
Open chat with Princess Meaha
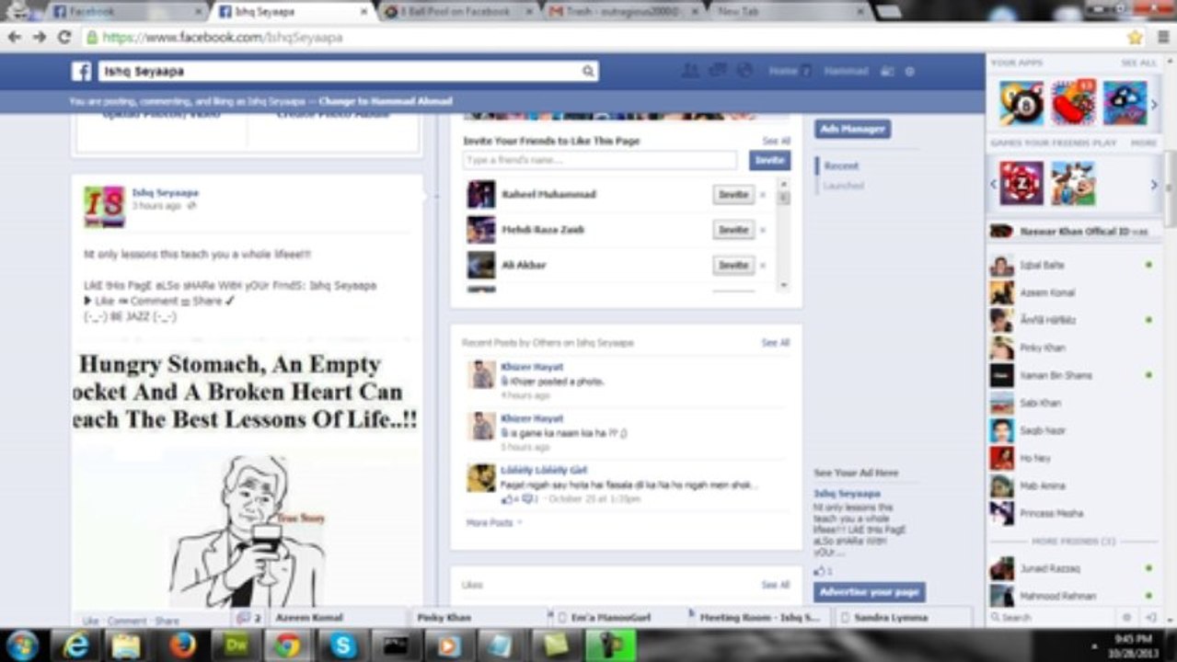[x=1072, y=514]
